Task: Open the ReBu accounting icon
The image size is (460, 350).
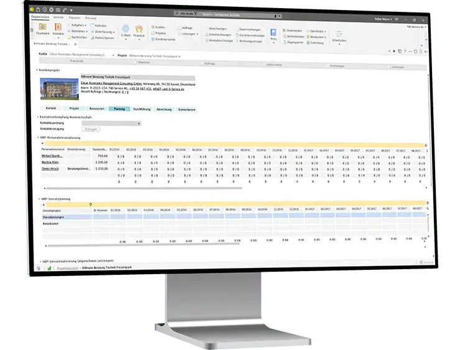Action: pyautogui.click(x=274, y=34)
